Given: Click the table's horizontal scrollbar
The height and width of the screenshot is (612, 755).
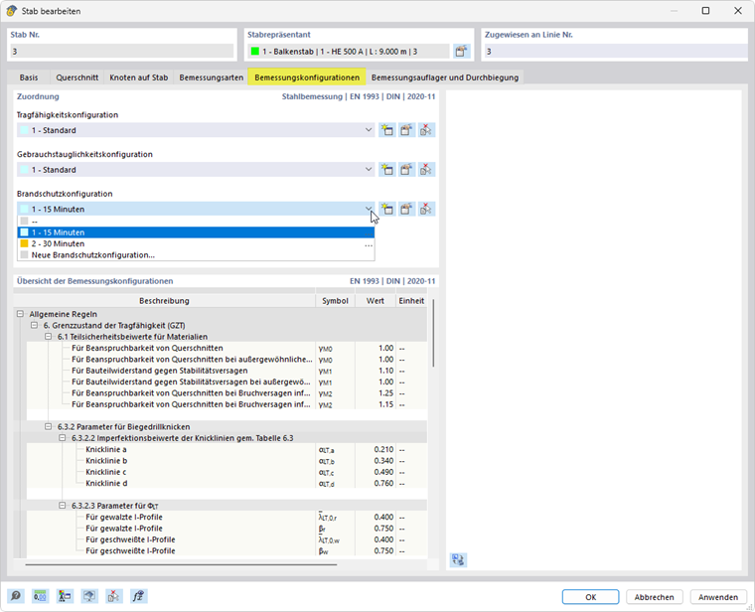Looking at the screenshot, I should [x=181, y=564].
